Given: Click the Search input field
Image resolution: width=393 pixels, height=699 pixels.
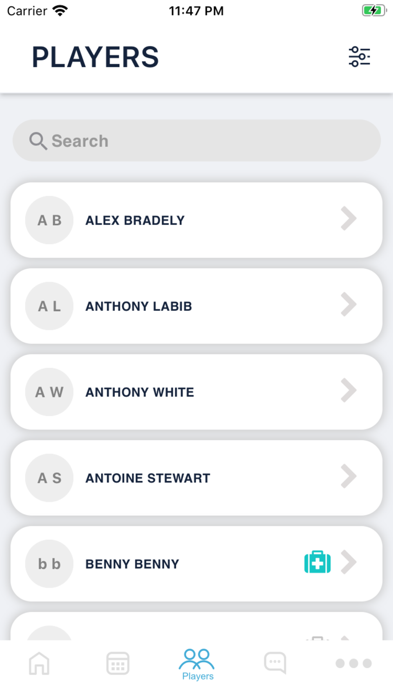Looking at the screenshot, I should pos(196,140).
